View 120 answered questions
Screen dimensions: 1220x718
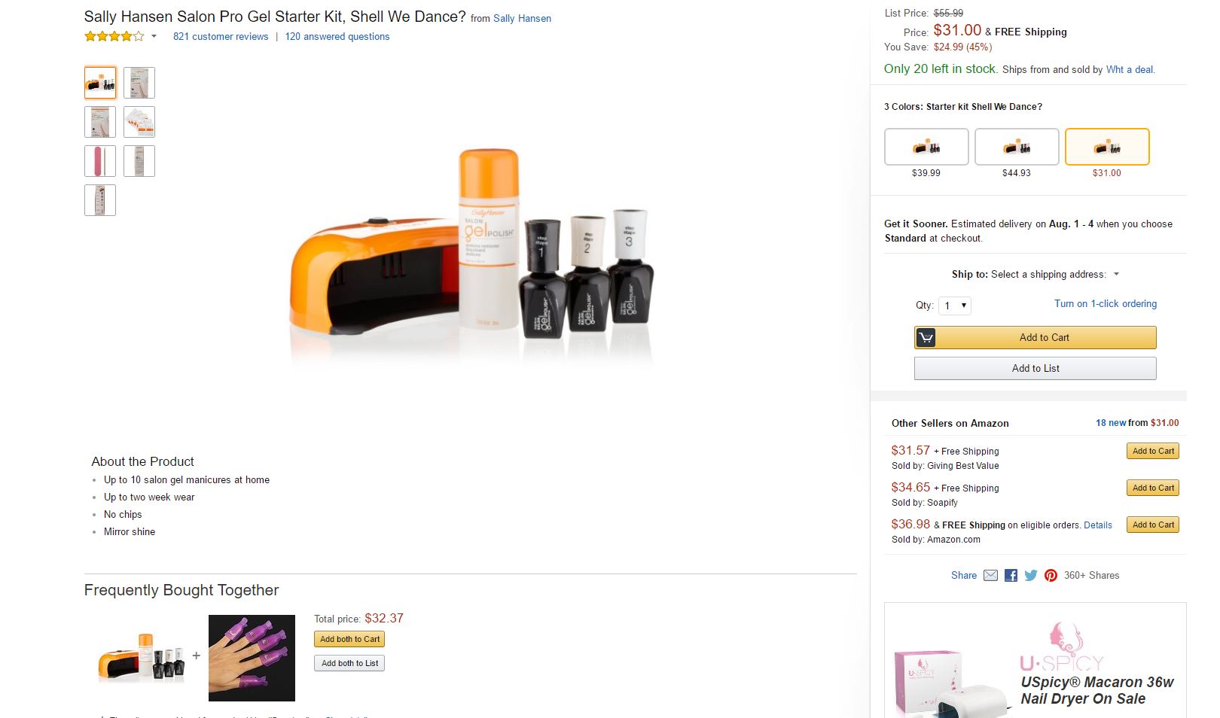click(x=337, y=36)
